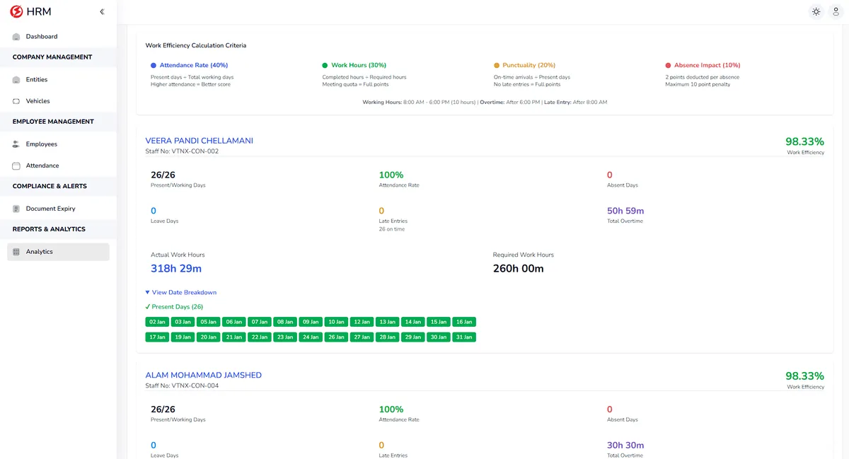The height and width of the screenshot is (459, 849).
Task: Click the Working Hours 8:00 AM - 6:00 PM line
Action: click(x=485, y=103)
